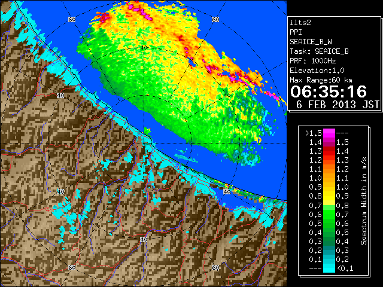Pick the cyan swatch beside "<0.1"
Viewport: 383px width, 287px height.
329,268
